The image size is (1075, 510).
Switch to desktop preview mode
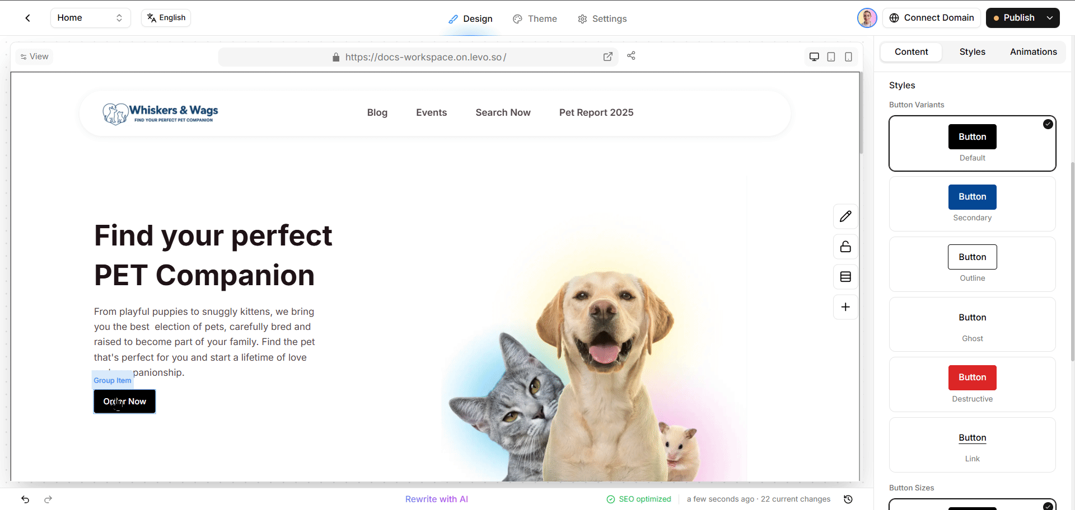tap(814, 56)
